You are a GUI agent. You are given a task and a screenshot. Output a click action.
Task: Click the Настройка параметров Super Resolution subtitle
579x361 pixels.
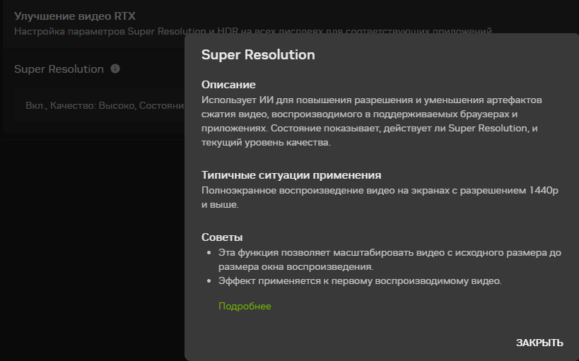(99, 31)
